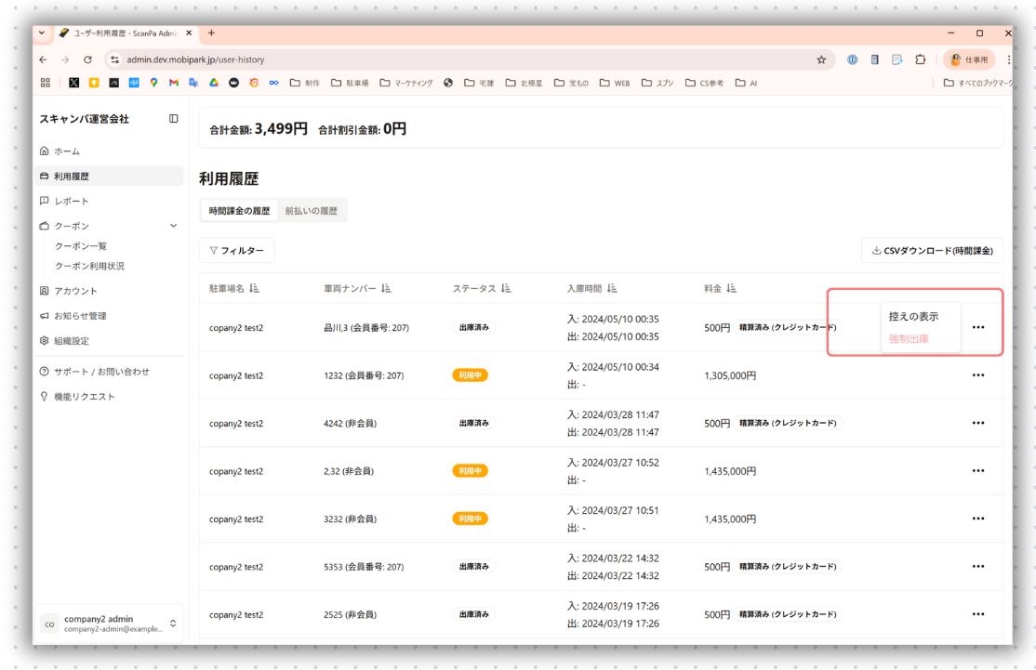Select 強制出庫 in the row menu
Viewport: 1036px width, 670px height.
click(909, 339)
